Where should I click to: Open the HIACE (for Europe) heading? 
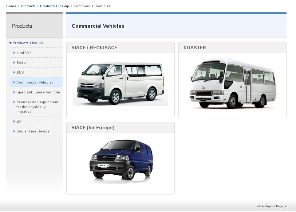[x=93, y=128]
